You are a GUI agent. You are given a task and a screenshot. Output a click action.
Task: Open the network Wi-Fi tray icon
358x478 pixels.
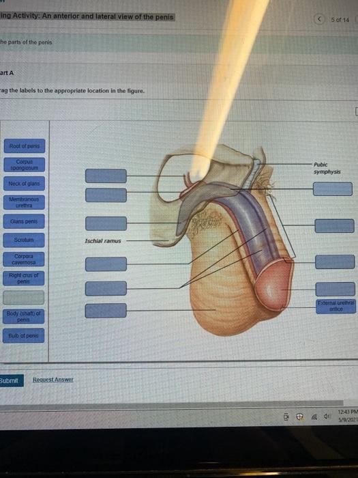tap(315, 416)
